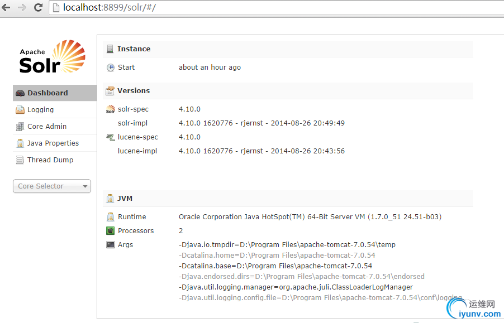Click the page icon in address bar

coord(56,7)
